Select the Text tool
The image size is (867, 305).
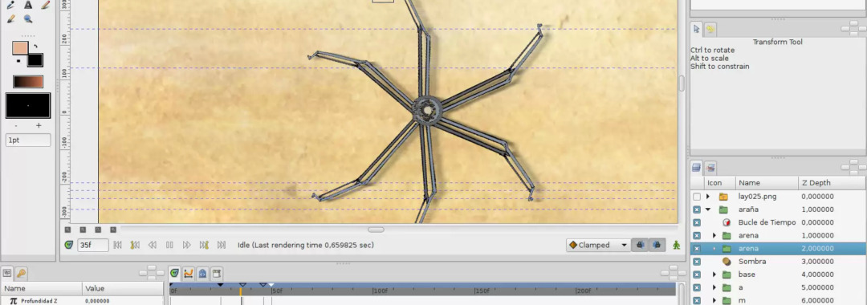[x=27, y=5]
